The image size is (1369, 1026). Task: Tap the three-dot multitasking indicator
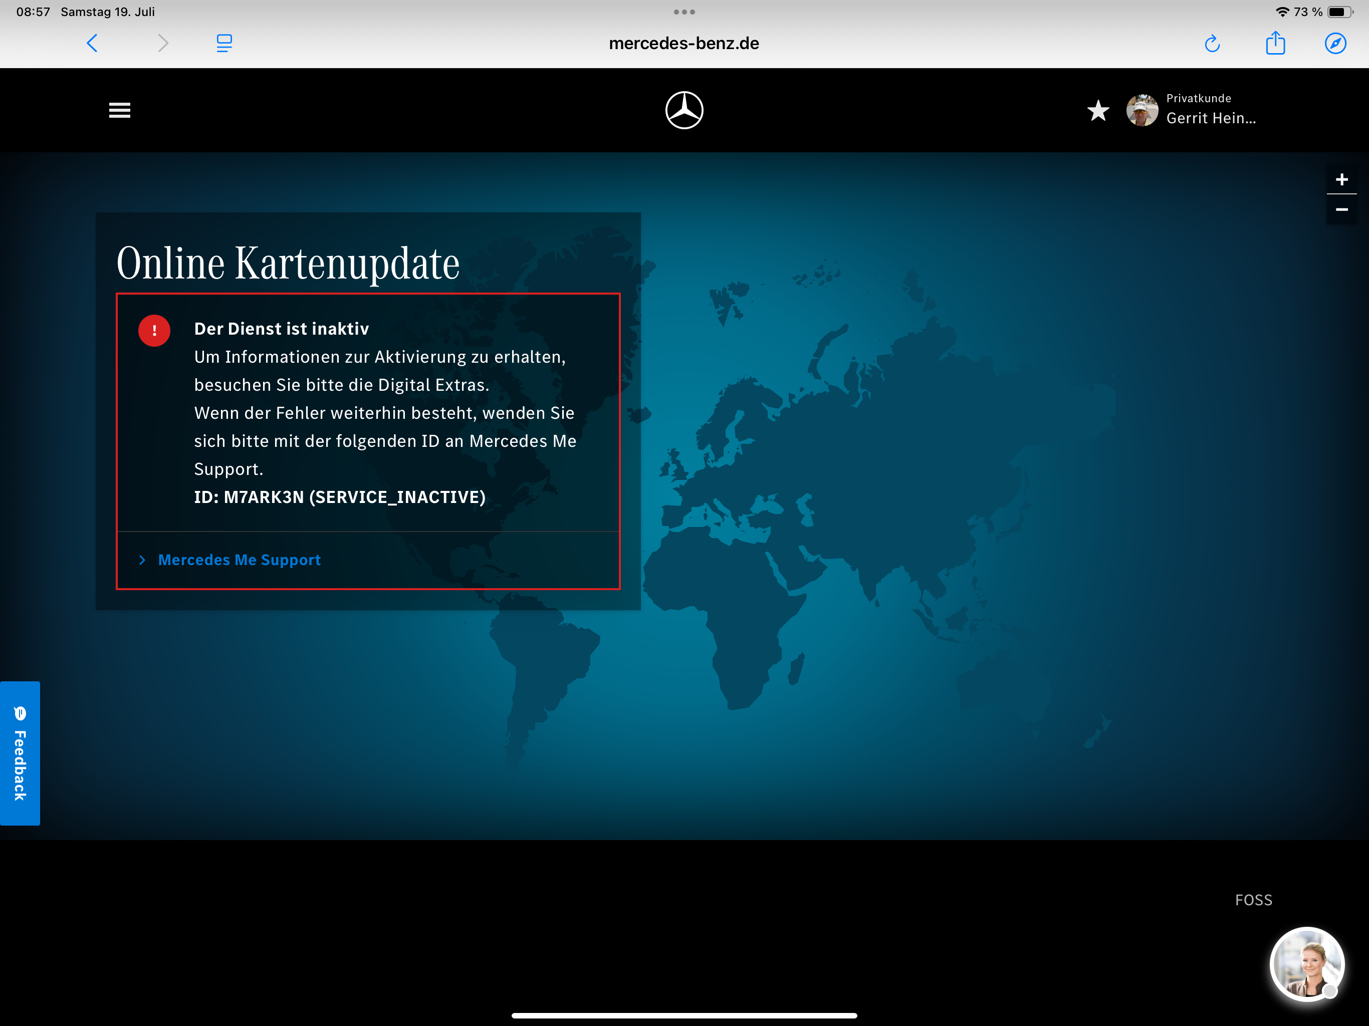(684, 12)
